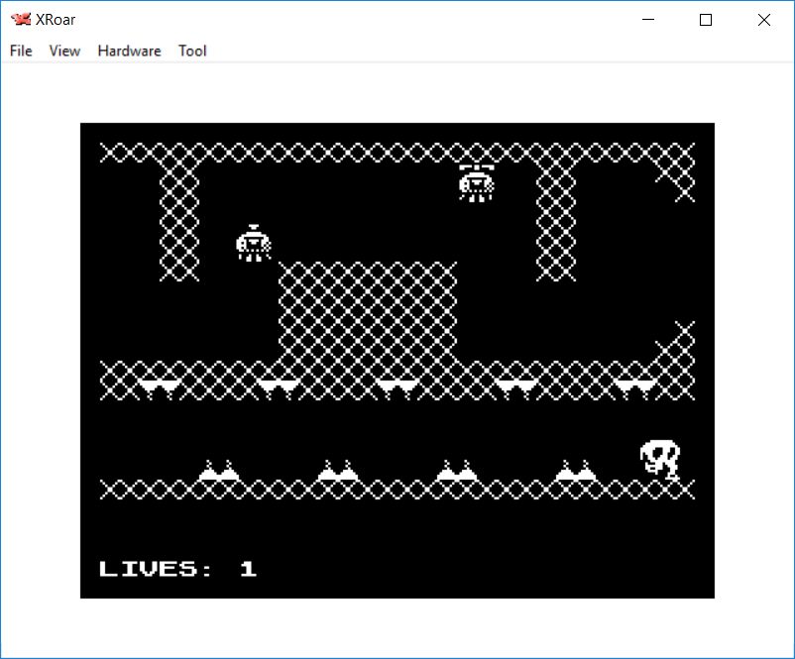Click the floor spike pair nearest the skull
Screen dimensions: 795x659
click(576, 471)
